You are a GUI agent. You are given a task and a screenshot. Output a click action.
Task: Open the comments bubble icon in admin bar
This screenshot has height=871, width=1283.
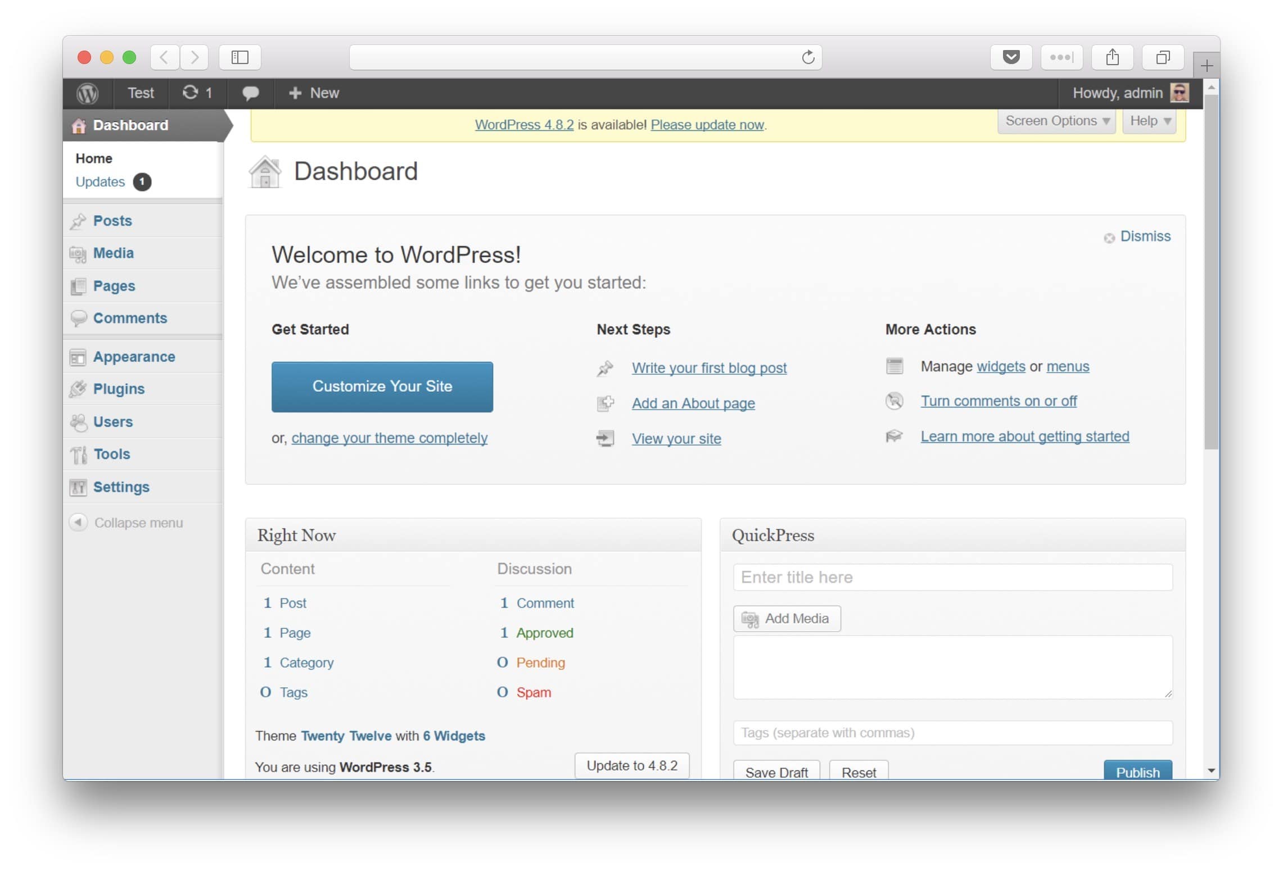pos(250,93)
